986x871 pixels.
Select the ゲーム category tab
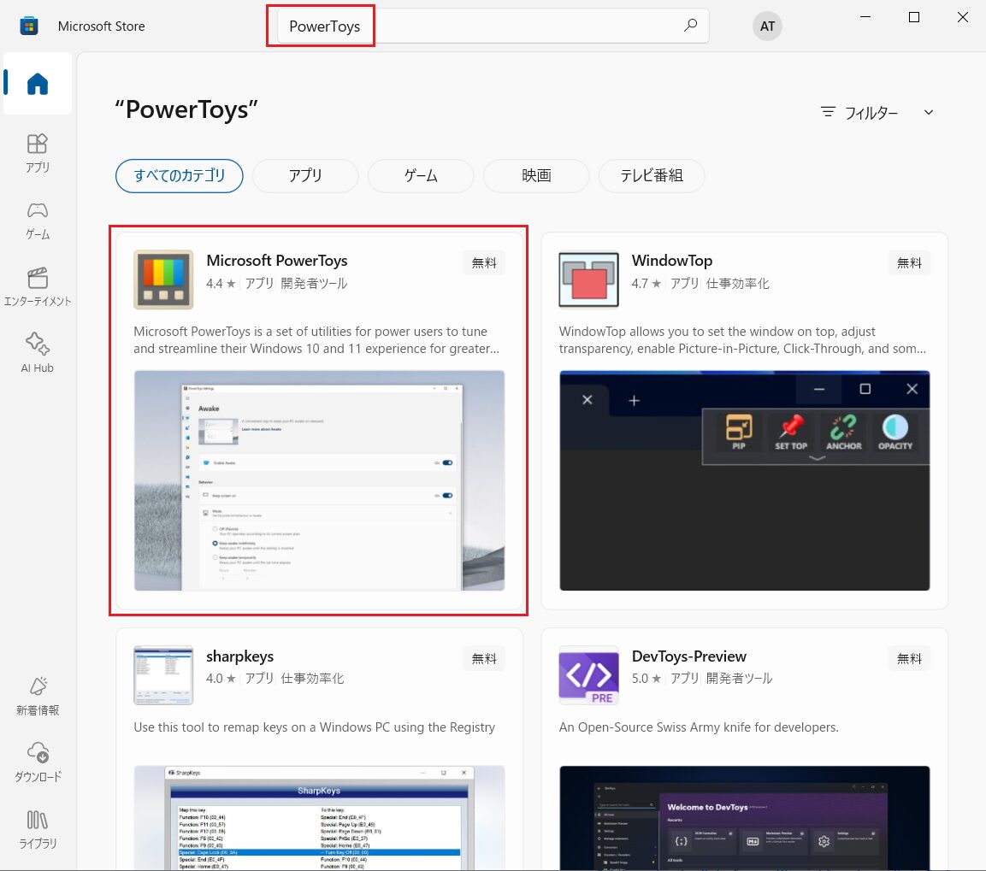421,175
